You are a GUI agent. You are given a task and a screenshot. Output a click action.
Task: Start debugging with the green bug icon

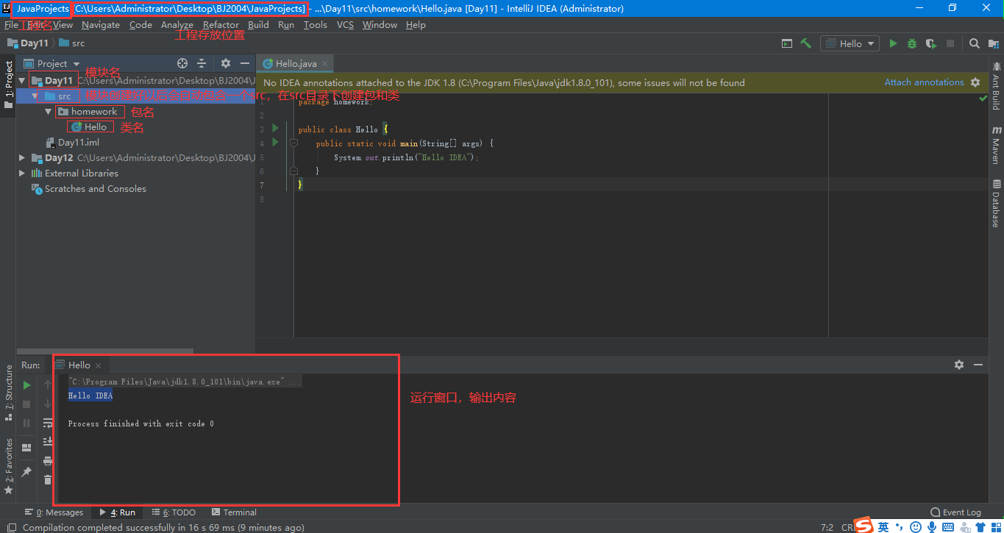(912, 43)
